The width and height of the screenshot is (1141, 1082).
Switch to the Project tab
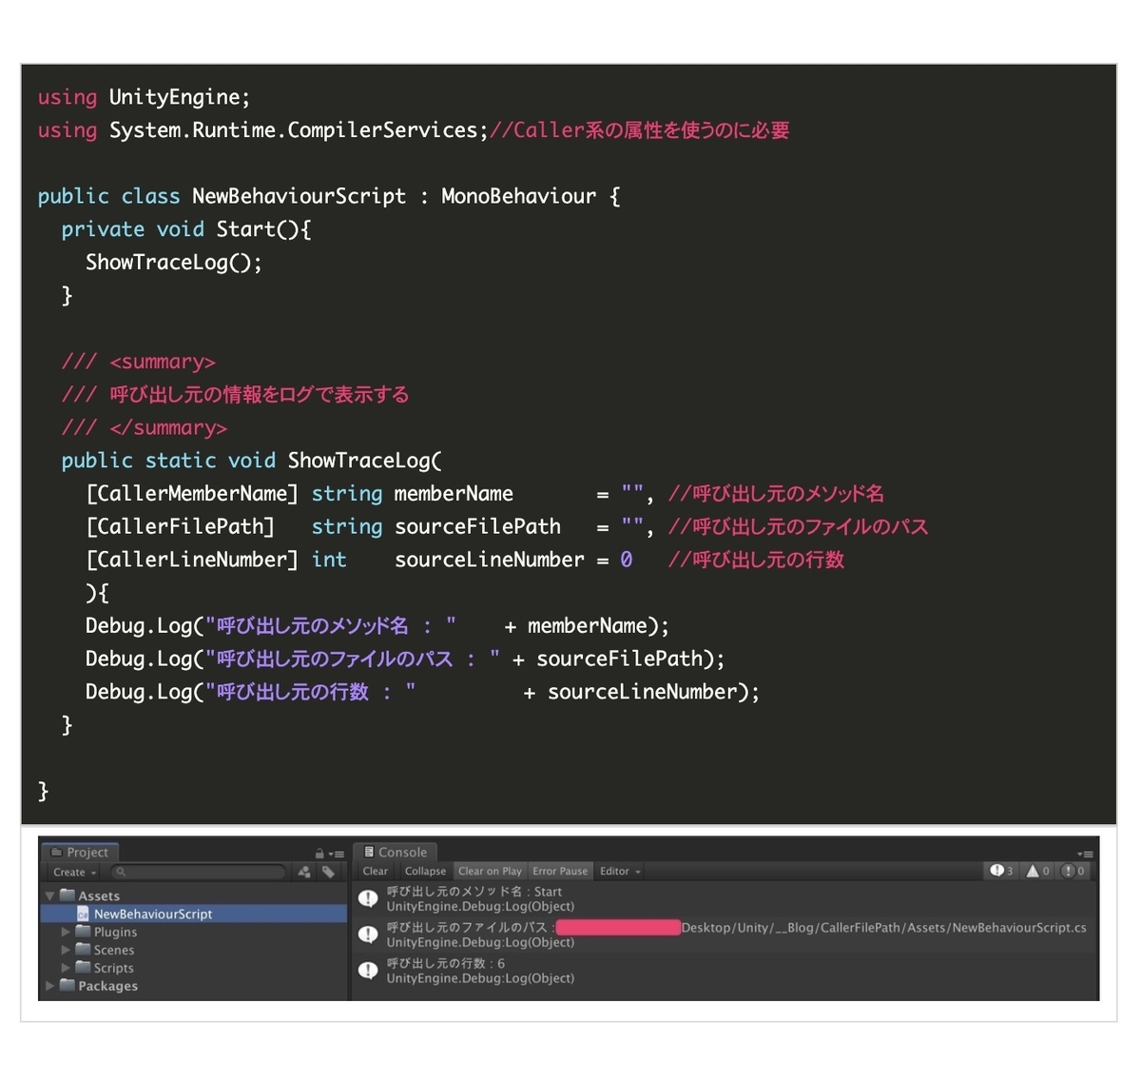coord(80,853)
